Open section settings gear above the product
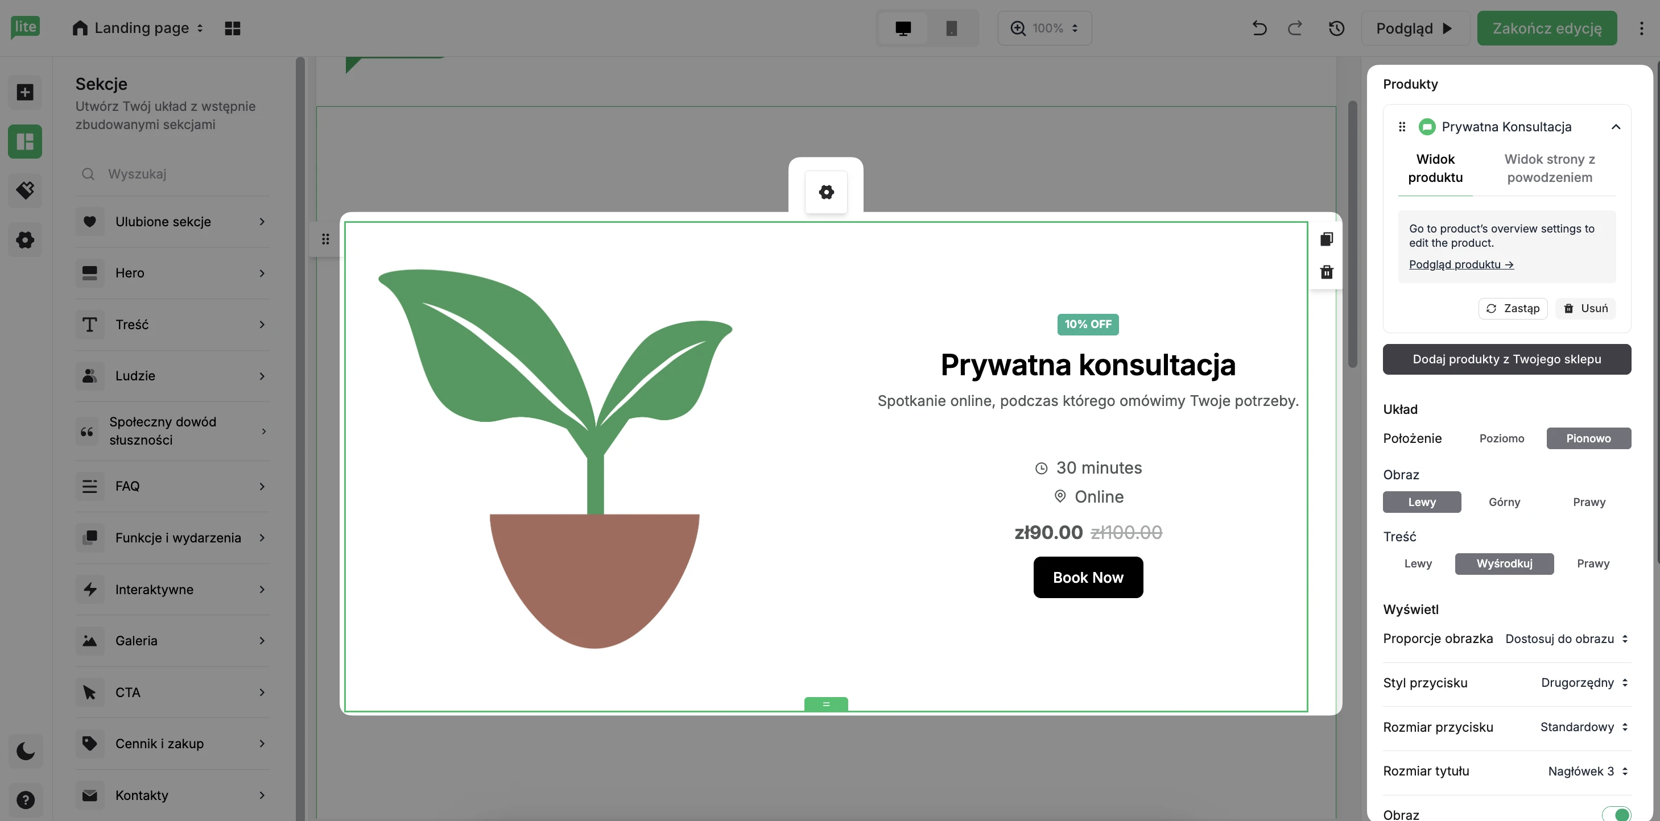Image resolution: width=1660 pixels, height=821 pixels. pos(825,192)
